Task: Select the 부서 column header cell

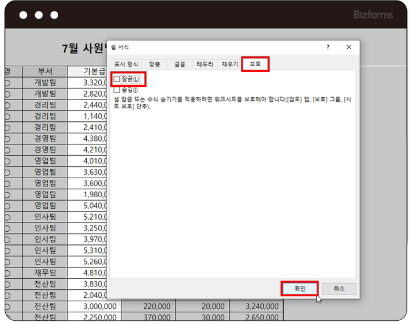Action: [x=45, y=71]
